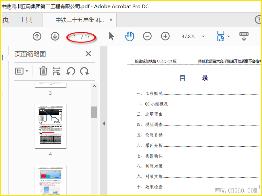Rotate page counterclockwise
The image size is (262, 196).
coord(71,71)
